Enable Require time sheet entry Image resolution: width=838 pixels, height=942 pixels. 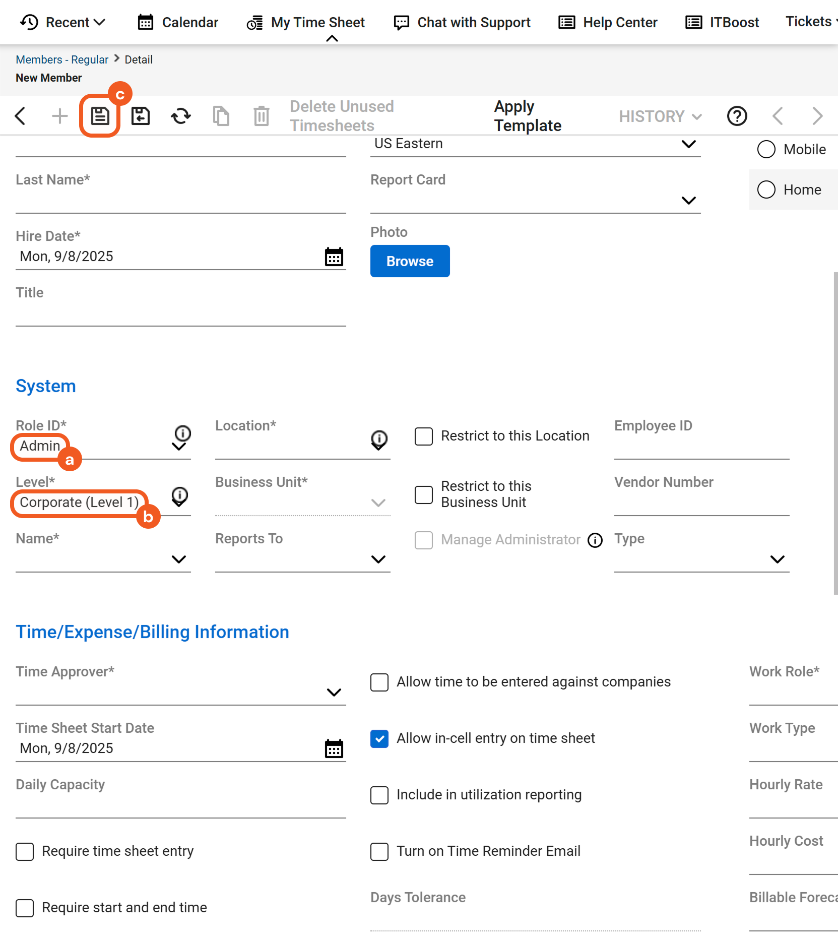25,852
